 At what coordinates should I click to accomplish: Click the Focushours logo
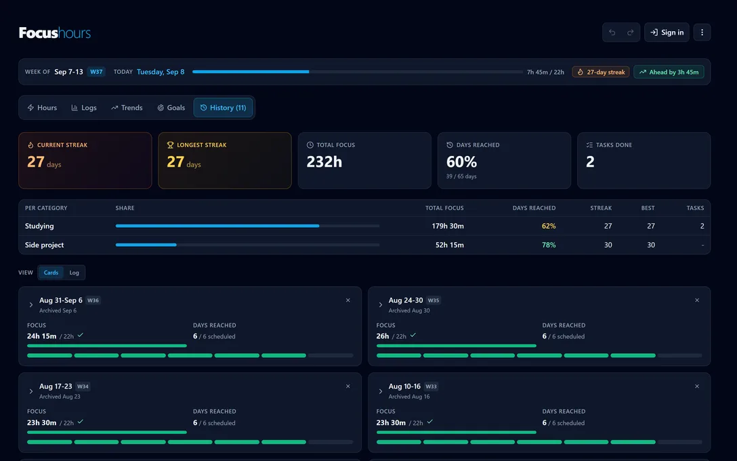pos(54,33)
